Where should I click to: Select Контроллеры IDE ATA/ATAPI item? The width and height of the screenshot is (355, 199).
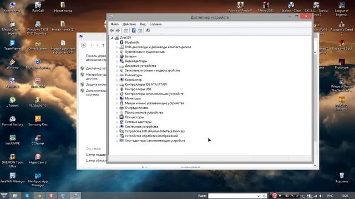[146, 85]
